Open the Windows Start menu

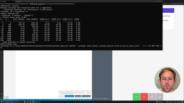click(1, 102)
